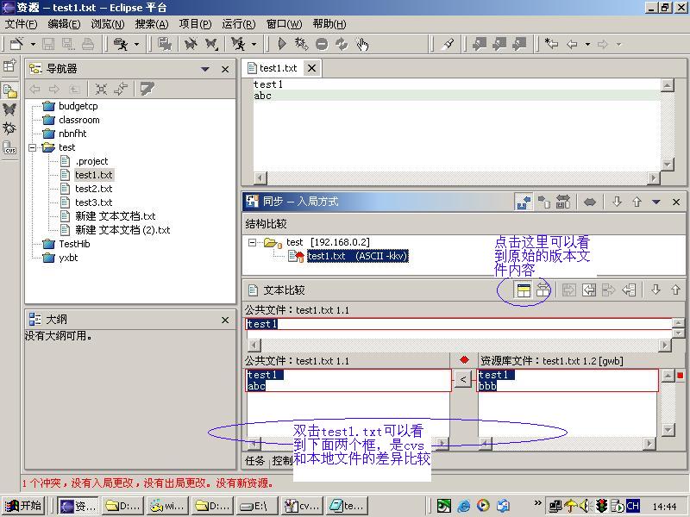Open the Synchronize view menu triangle
The height and width of the screenshot is (517, 690).
click(656, 202)
